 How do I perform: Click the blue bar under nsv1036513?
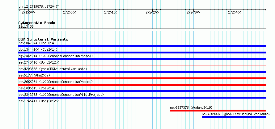[142, 91]
